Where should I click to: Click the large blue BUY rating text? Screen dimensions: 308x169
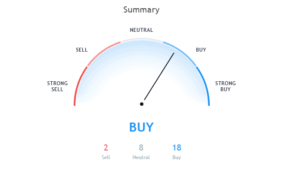click(x=141, y=127)
